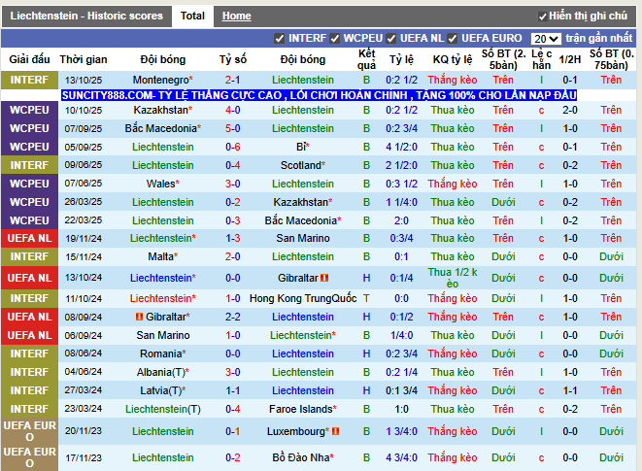Click the T result for the Hong Kong match
The image size is (642, 471).
366,298
